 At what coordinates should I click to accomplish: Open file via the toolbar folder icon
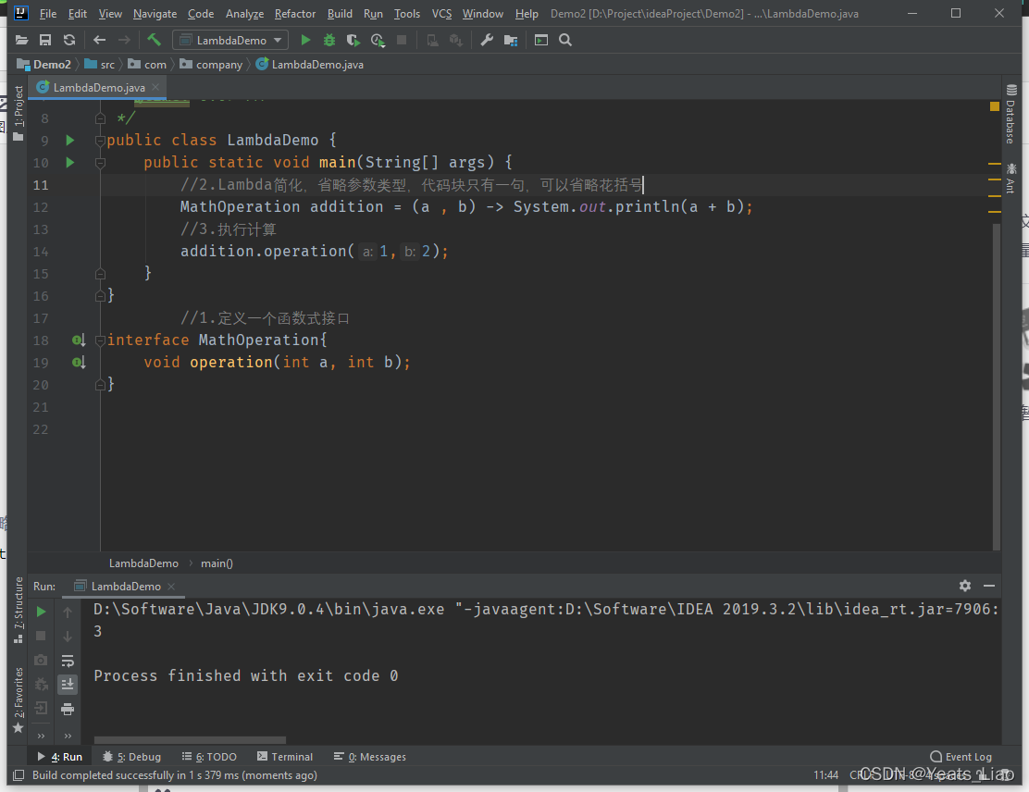tap(21, 40)
